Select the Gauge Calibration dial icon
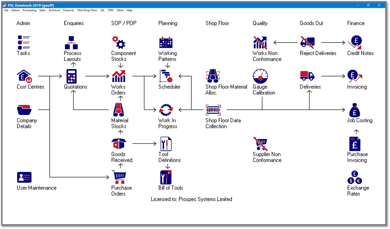The height and width of the screenshot is (229, 390). (x=260, y=76)
